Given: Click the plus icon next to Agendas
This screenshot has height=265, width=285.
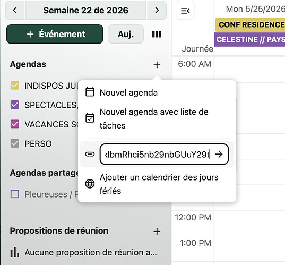Looking at the screenshot, I should coord(157,65).
